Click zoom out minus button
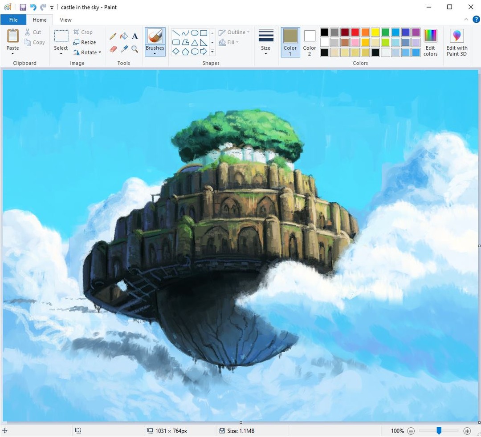 coord(411,431)
